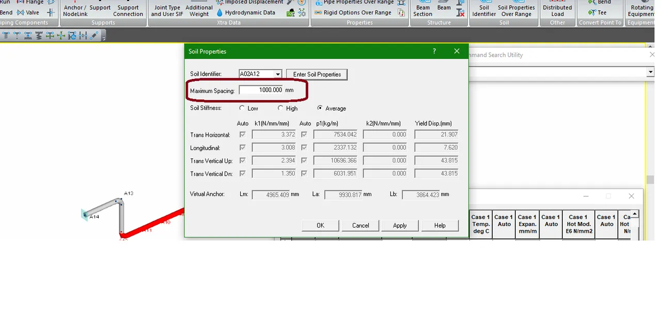Expand the small toolbar options arrow
The height and width of the screenshot is (320, 661).
coord(104,37)
